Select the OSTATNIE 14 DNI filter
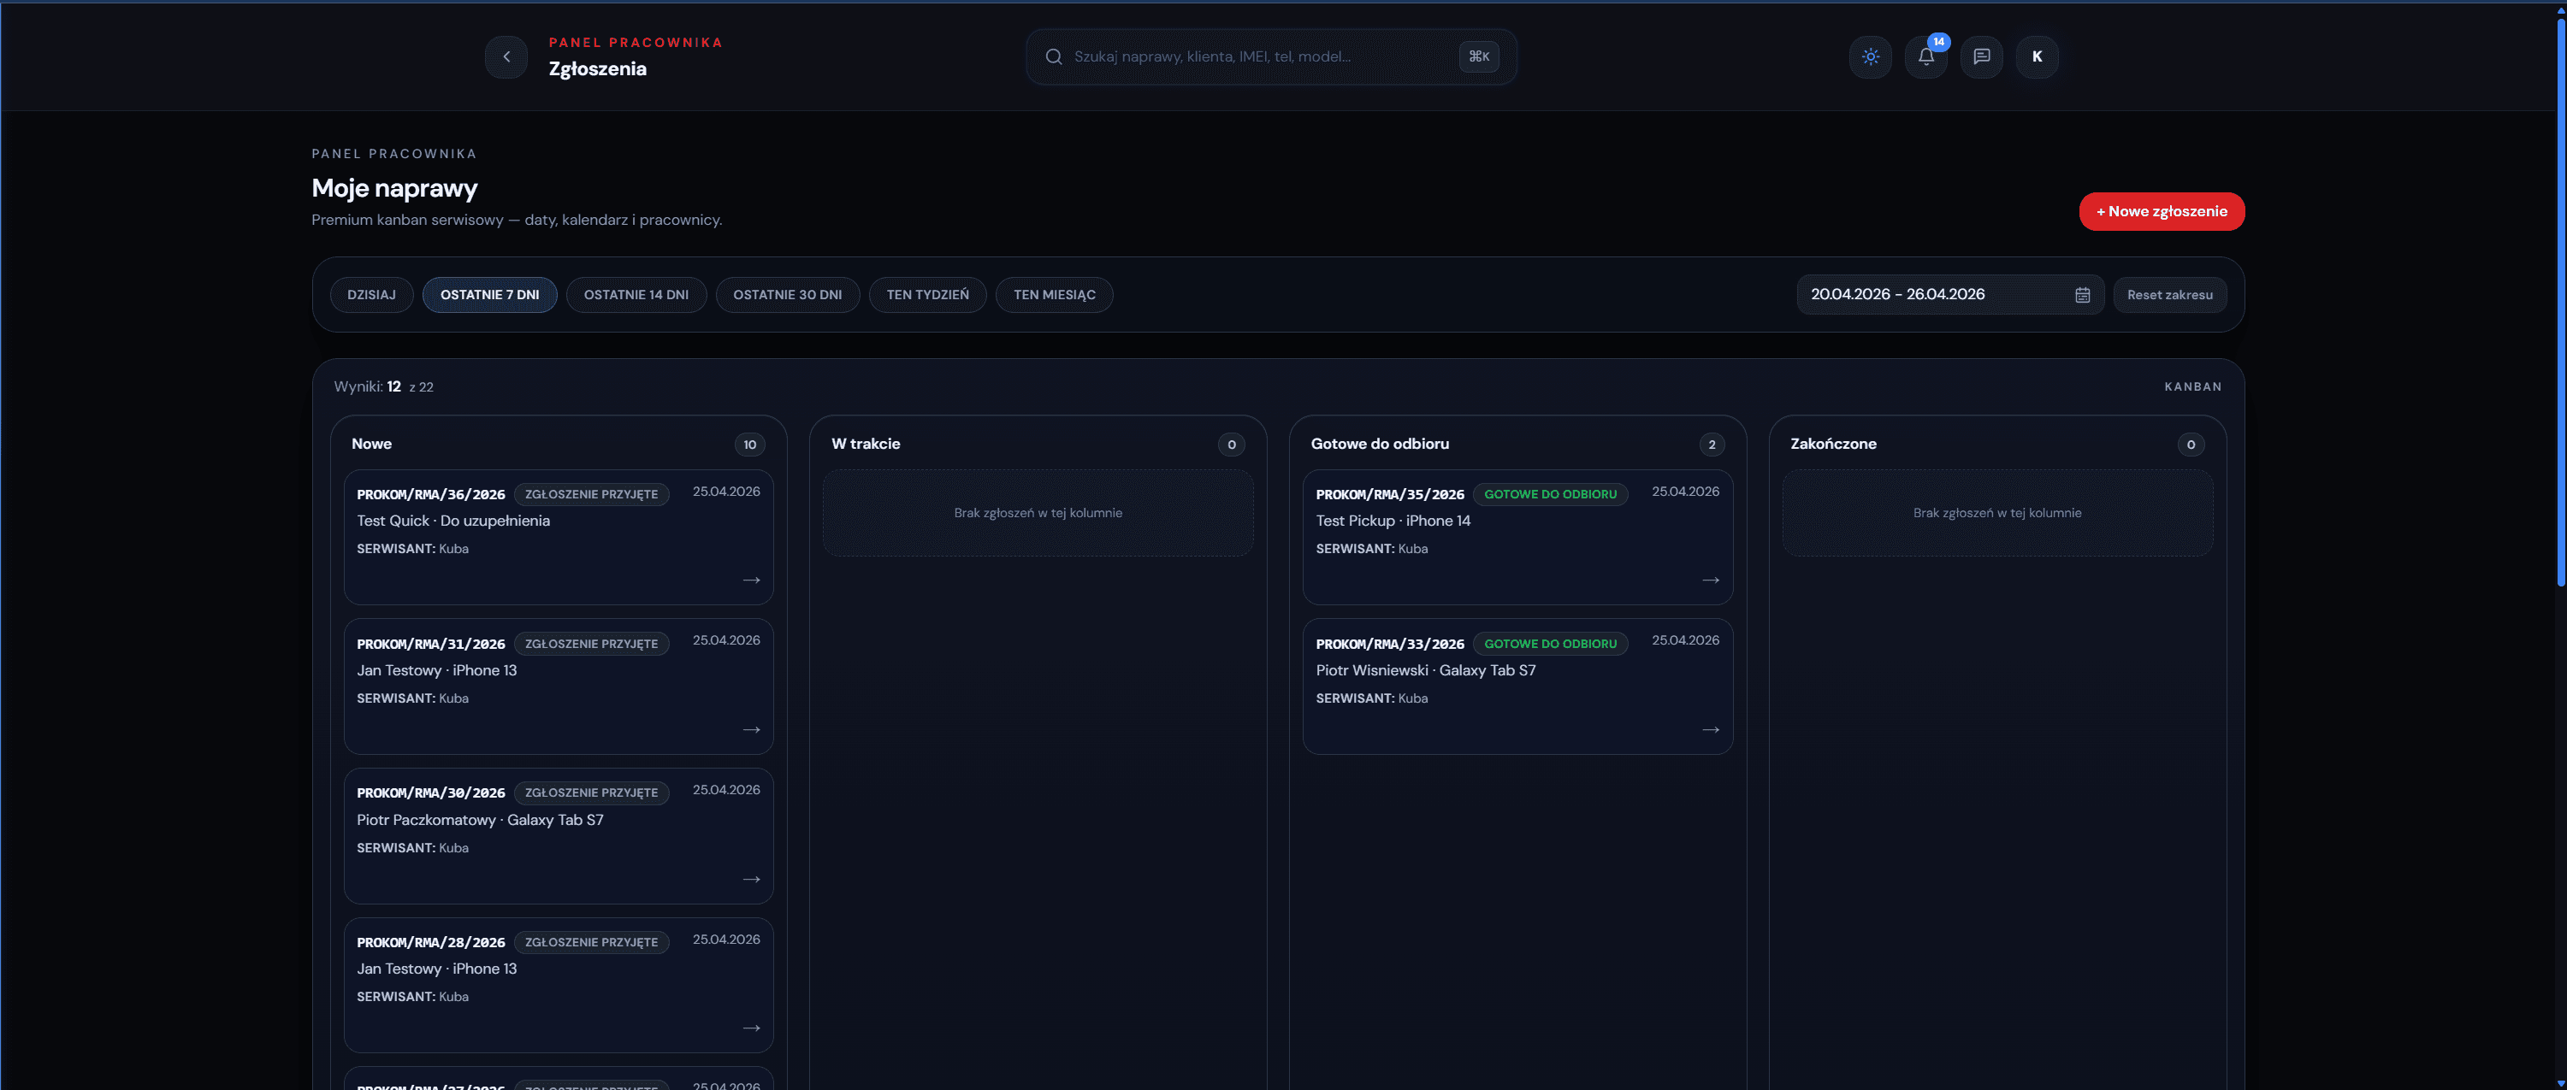 [636, 295]
